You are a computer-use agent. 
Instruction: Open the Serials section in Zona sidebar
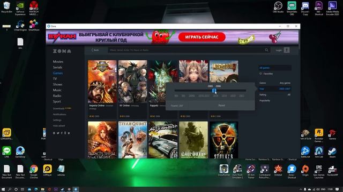coord(57,67)
